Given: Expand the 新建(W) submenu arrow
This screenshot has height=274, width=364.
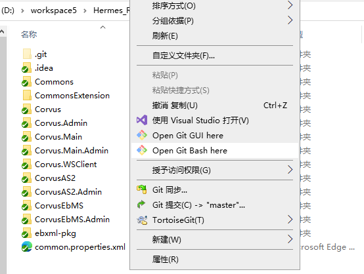Looking at the screenshot, I should 290,239.
